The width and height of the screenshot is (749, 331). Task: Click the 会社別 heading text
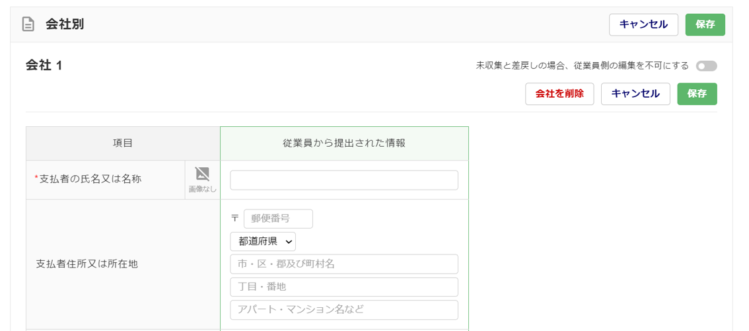pyautogui.click(x=65, y=25)
